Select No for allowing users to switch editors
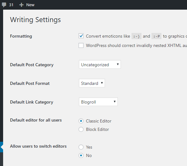Screen dimensions: 187x166 coord(81,155)
